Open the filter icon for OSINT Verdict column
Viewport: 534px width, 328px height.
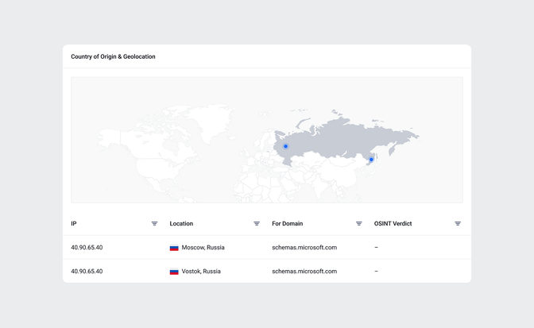tap(458, 223)
